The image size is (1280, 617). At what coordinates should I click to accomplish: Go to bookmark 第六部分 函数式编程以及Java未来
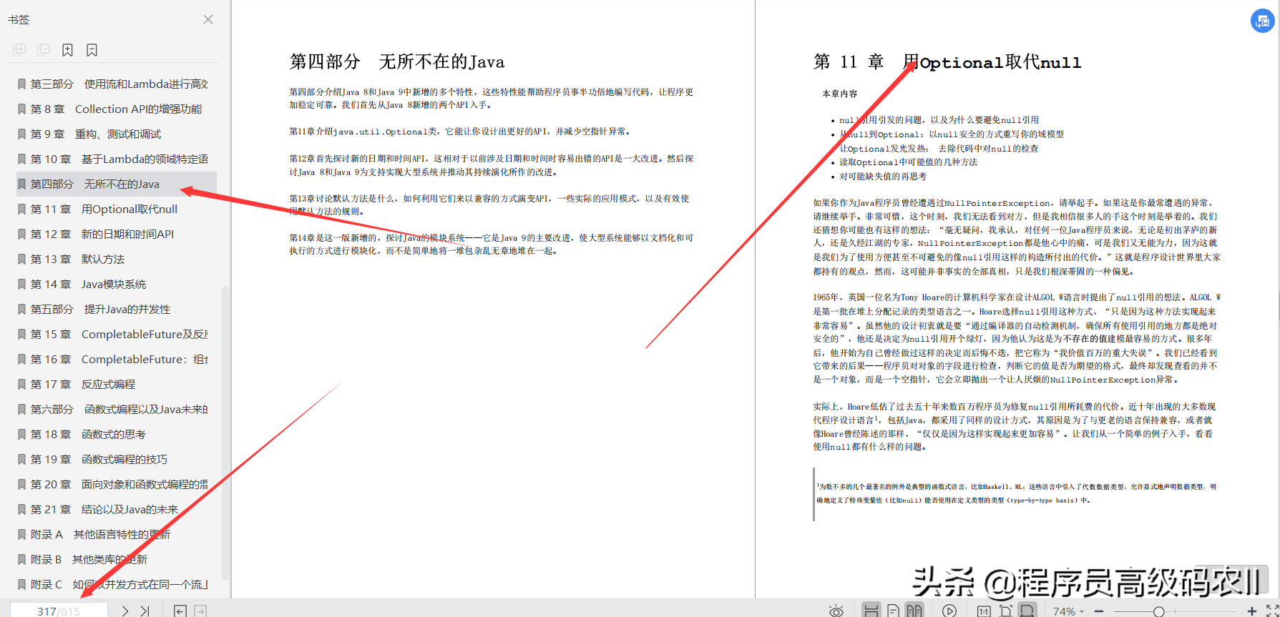[116, 409]
